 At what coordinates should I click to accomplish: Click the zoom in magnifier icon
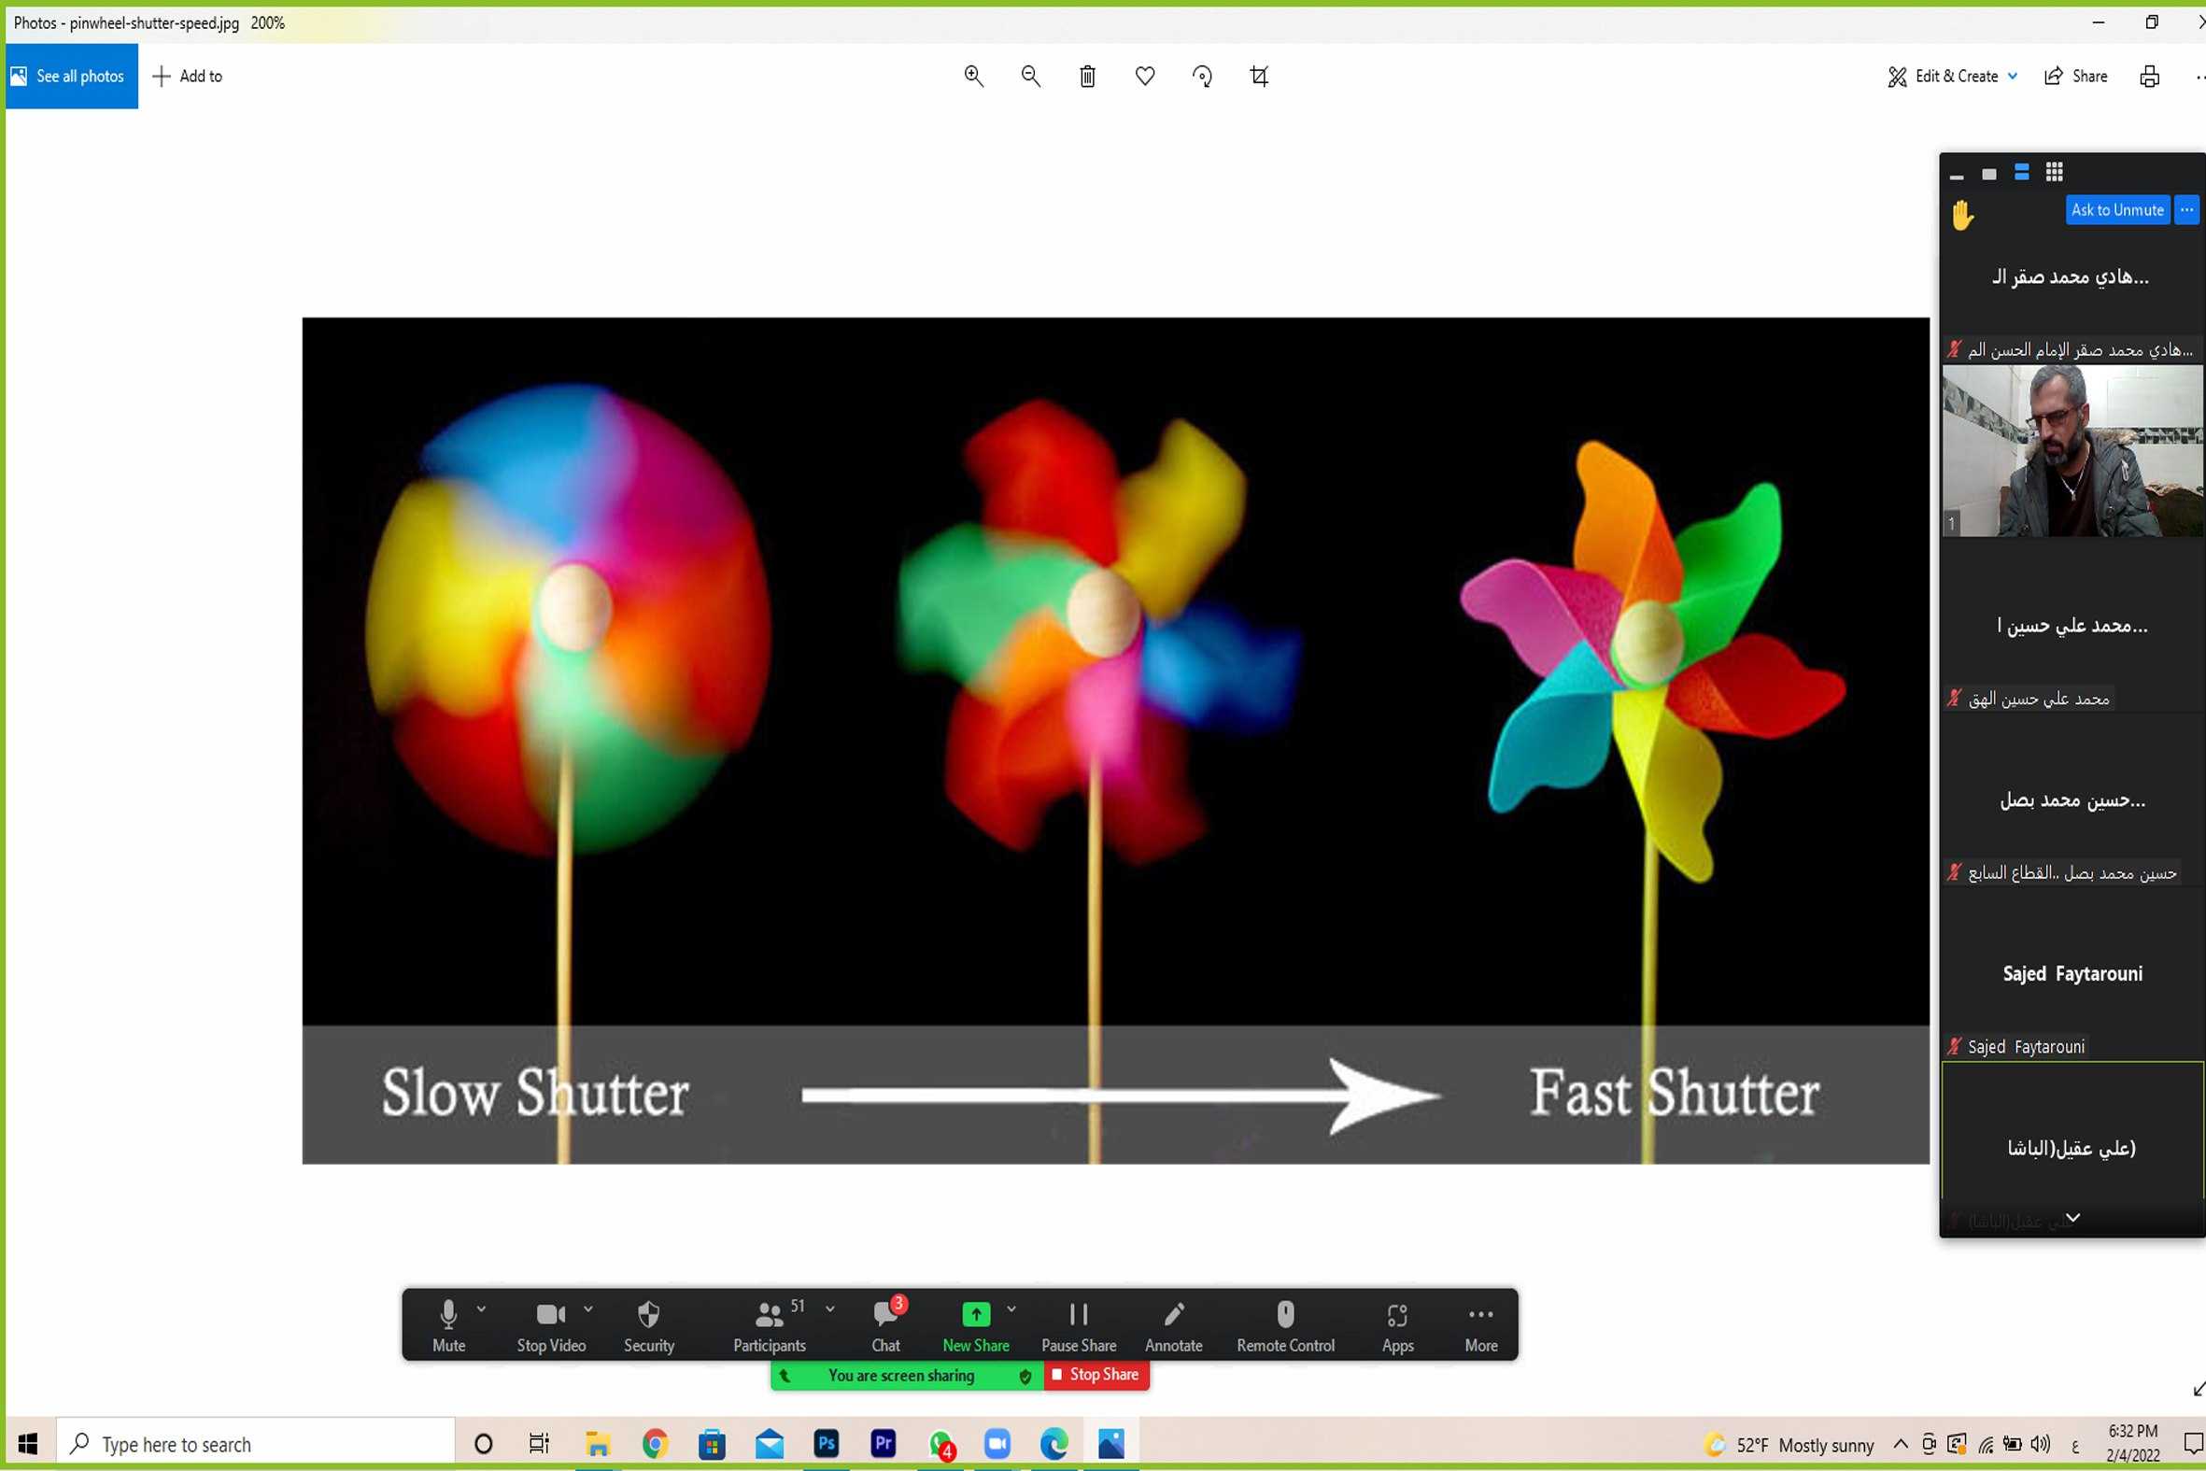[x=973, y=76]
